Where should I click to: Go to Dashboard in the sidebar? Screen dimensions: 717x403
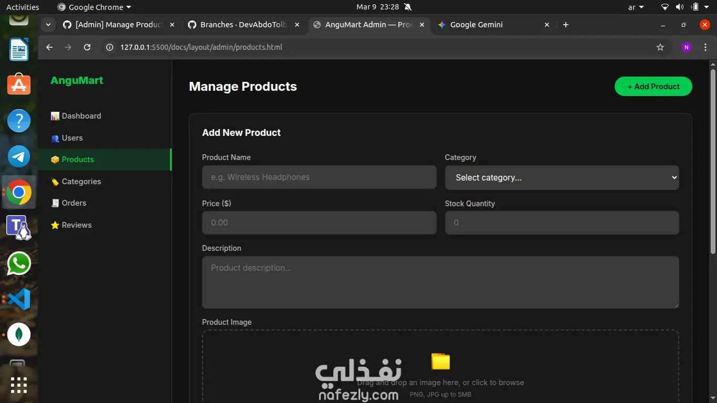(x=81, y=116)
